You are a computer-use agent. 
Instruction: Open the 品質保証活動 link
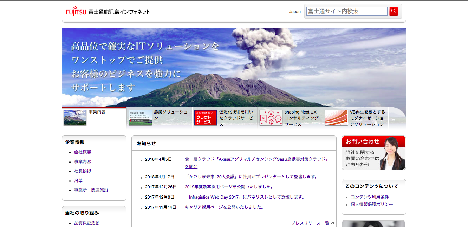tap(87, 223)
